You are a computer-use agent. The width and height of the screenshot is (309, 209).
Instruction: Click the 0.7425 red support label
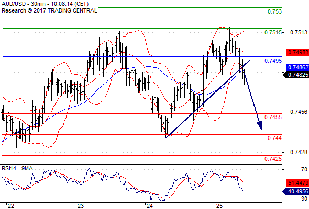tap(273, 159)
